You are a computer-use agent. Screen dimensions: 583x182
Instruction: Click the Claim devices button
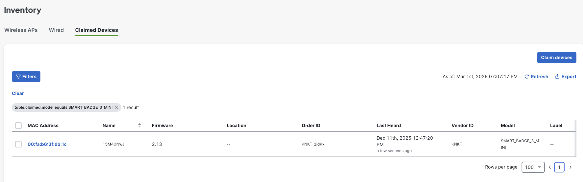pos(556,57)
